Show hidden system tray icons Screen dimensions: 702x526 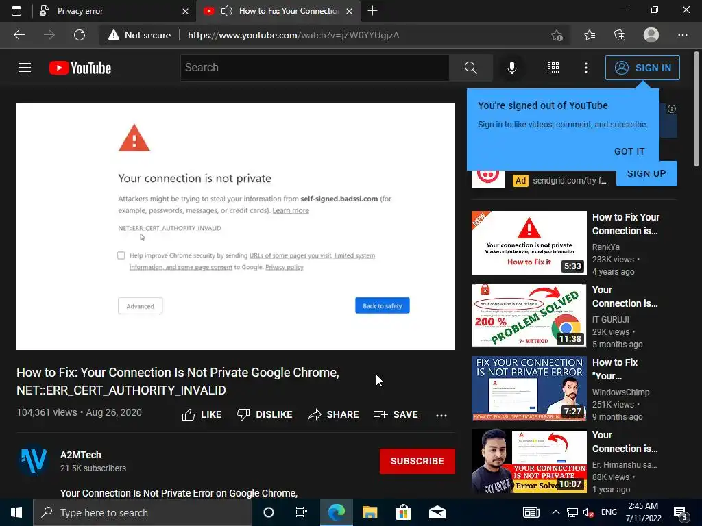tap(555, 512)
